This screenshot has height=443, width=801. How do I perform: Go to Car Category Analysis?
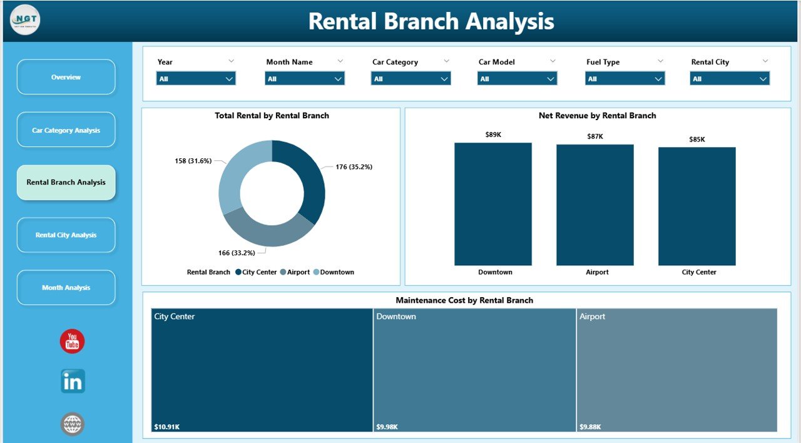pos(66,130)
